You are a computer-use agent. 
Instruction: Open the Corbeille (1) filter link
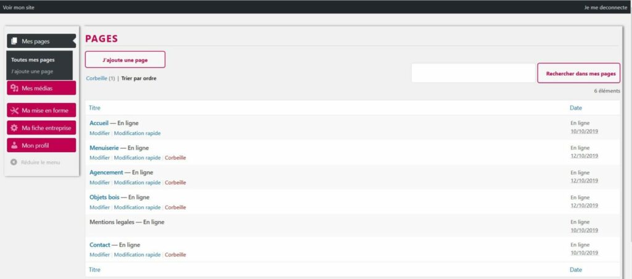coord(101,79)
